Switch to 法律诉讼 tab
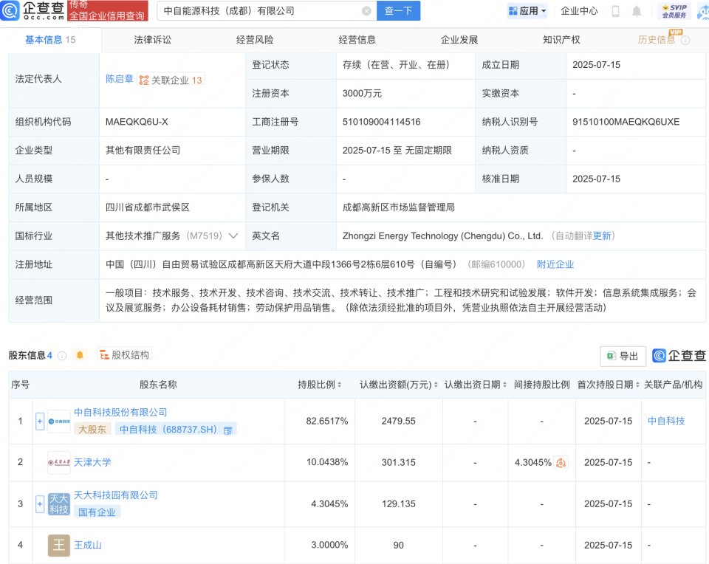 coord(152,40)
